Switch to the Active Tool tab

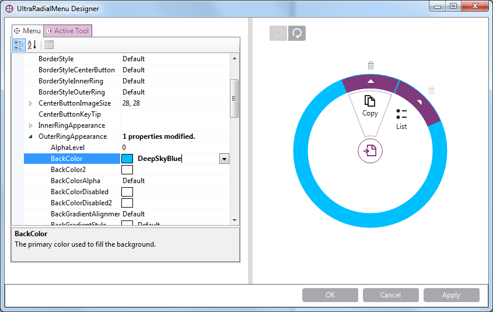(x=68, y=31)
